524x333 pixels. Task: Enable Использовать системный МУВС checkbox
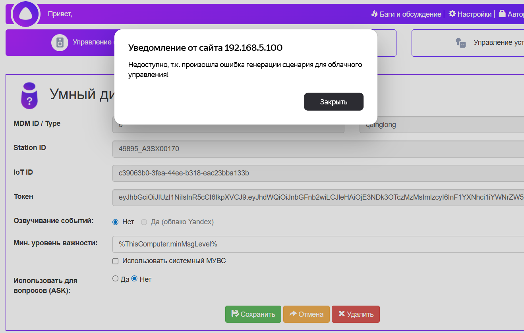click(x=116, y=261)
